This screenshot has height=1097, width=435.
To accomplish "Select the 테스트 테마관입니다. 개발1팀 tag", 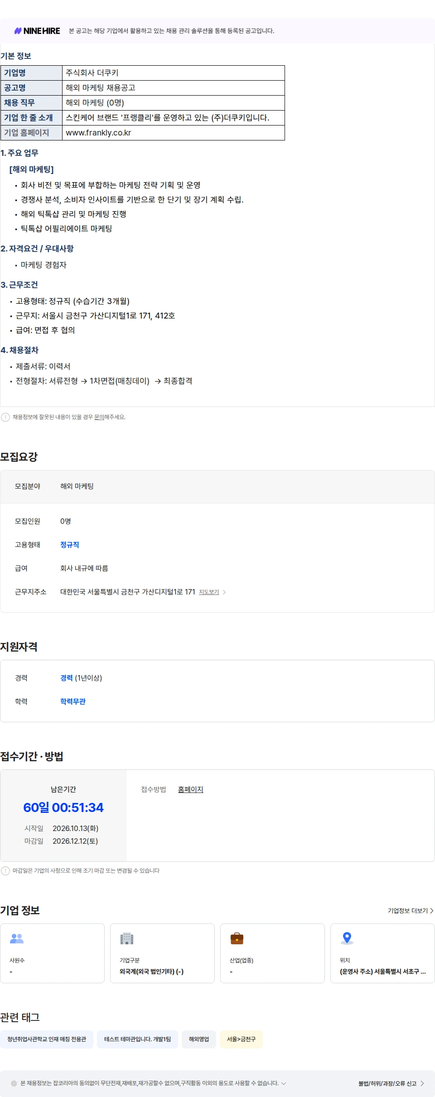I will [137, 1039].
